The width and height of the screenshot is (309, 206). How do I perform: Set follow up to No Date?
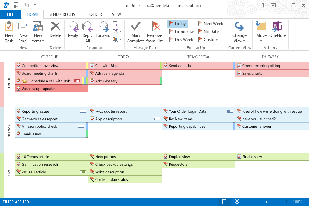(x=209, y=31)
